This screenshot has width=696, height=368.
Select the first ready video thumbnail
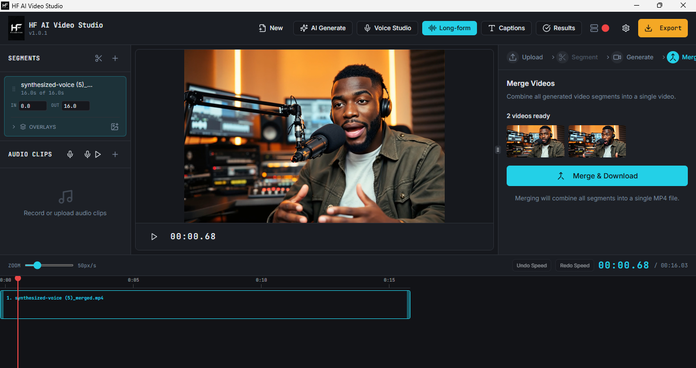[x=535, y=141]
